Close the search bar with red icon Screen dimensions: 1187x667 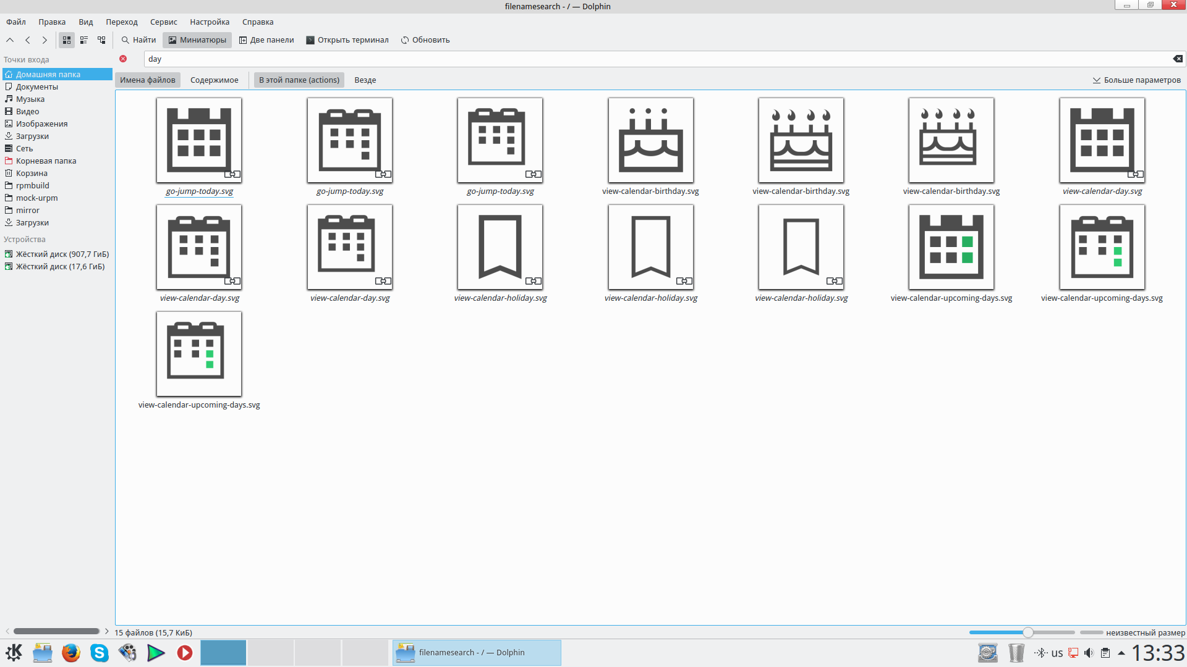pyautogui.click(x=123, y=59)
